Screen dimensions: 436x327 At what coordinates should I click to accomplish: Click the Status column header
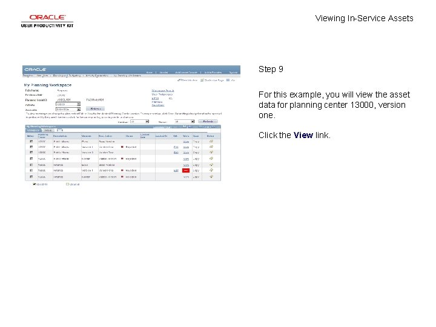pyautogui.click(x=129, y=136)
